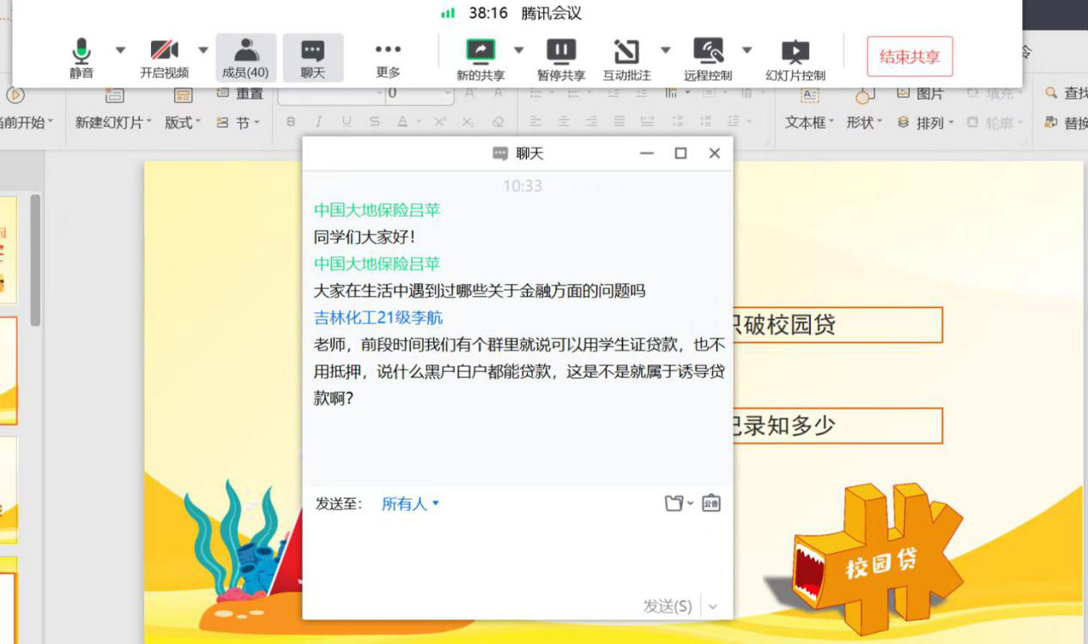Open the 所有人 recipient dropdown
The height and width of the screenshot is (644, 1088).
pos(410,503)
